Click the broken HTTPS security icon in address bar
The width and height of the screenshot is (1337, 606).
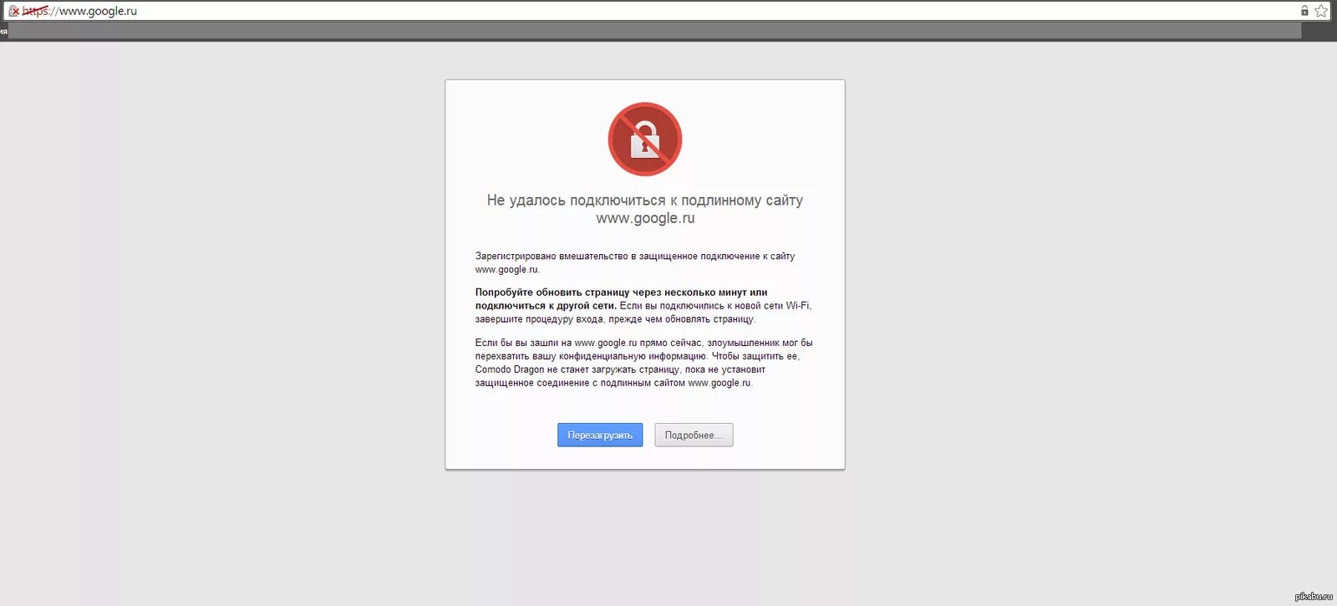tap(13, 11)
